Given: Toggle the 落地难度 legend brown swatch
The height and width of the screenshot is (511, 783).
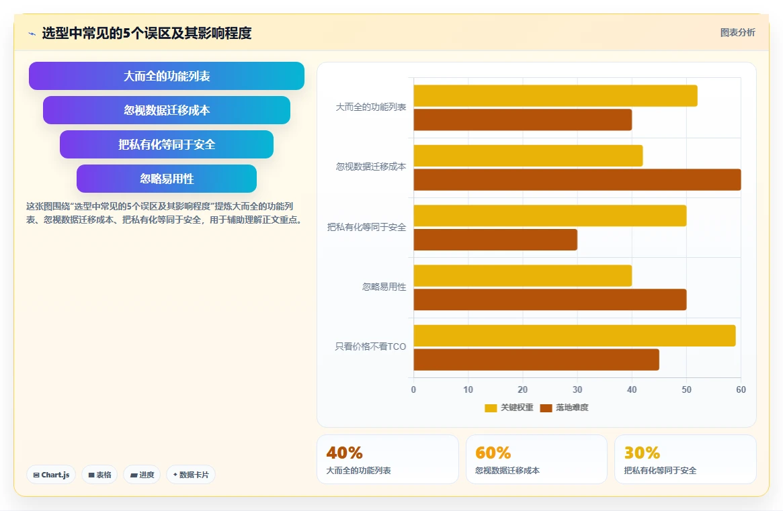Looking at the screenshot, I should click(546, 408).
